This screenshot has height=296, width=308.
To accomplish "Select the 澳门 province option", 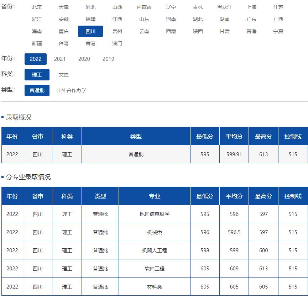I will (117, 43).
